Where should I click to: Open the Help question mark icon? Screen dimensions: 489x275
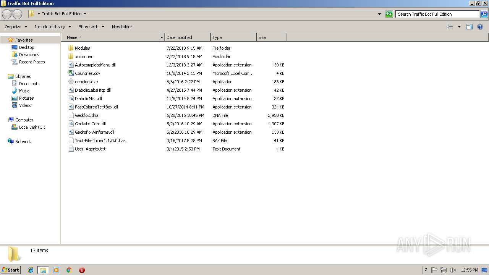480,27
